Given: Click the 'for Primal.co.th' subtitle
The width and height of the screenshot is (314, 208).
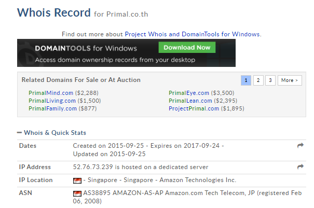Looking at the screenshot, I should click(121, 14).
